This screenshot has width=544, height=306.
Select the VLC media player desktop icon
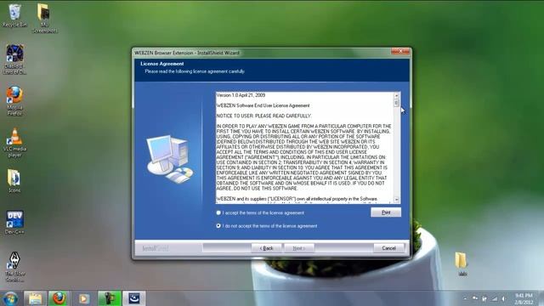[14, 142]
